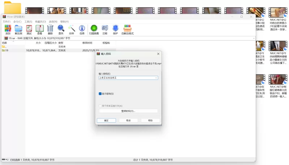
Task: Click 取消 to cancel the password dialog
Action: 128,121
